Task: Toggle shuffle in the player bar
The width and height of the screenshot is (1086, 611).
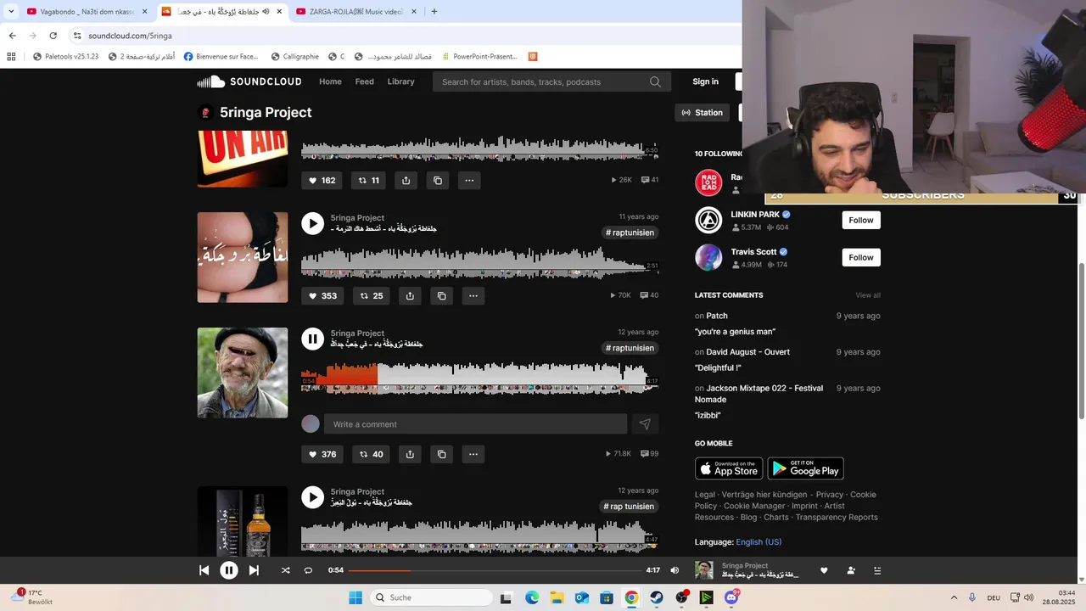Action: point(285,570)
